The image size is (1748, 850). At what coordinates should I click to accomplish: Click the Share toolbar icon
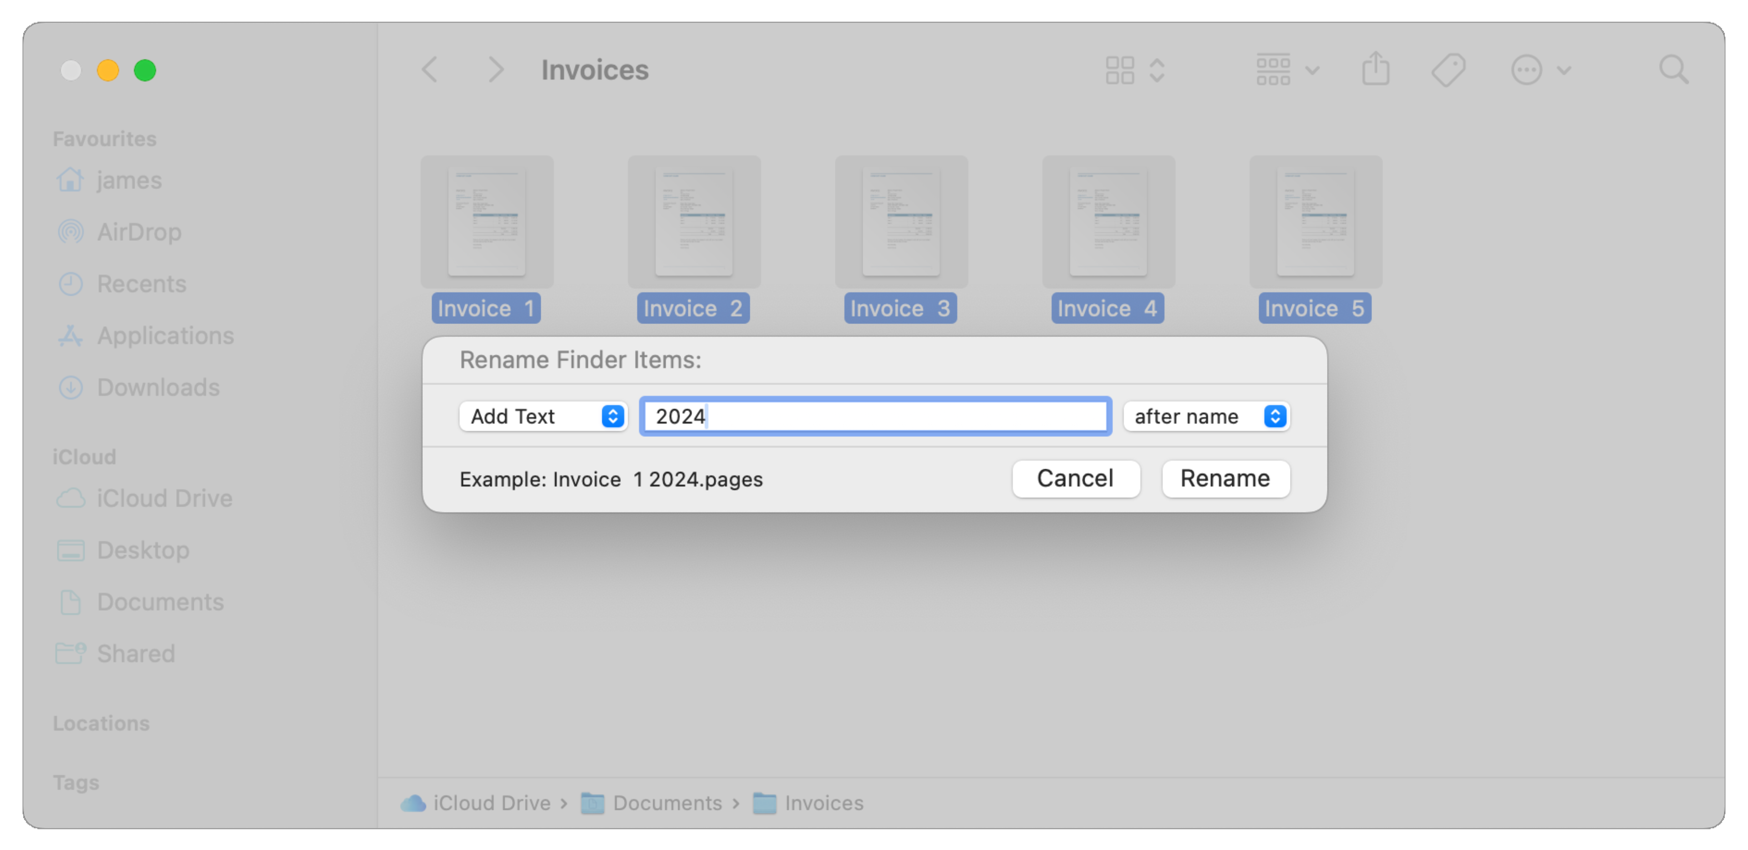[1376, 69]
